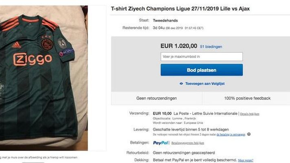
Task: Click the question mark help icon under Levering
Action: [249, 134]
